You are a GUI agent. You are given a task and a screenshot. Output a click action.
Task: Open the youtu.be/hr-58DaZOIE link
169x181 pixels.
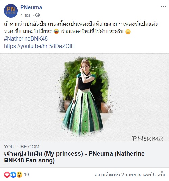(39, 46)
